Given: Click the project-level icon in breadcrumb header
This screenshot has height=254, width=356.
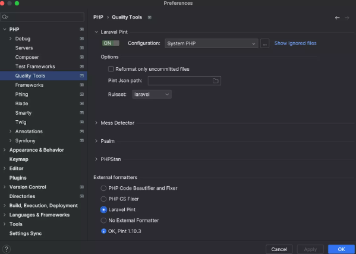Looking at the screenshot, I should point(150,17).
